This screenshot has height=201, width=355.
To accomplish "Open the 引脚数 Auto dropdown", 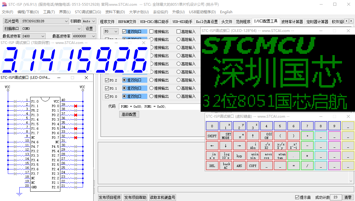I will tap(94, 21).
